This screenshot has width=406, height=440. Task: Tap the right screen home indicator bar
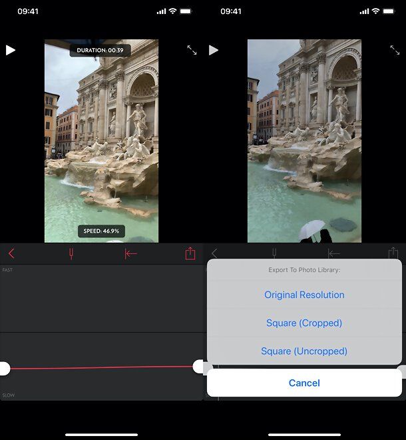coord(304,435)
